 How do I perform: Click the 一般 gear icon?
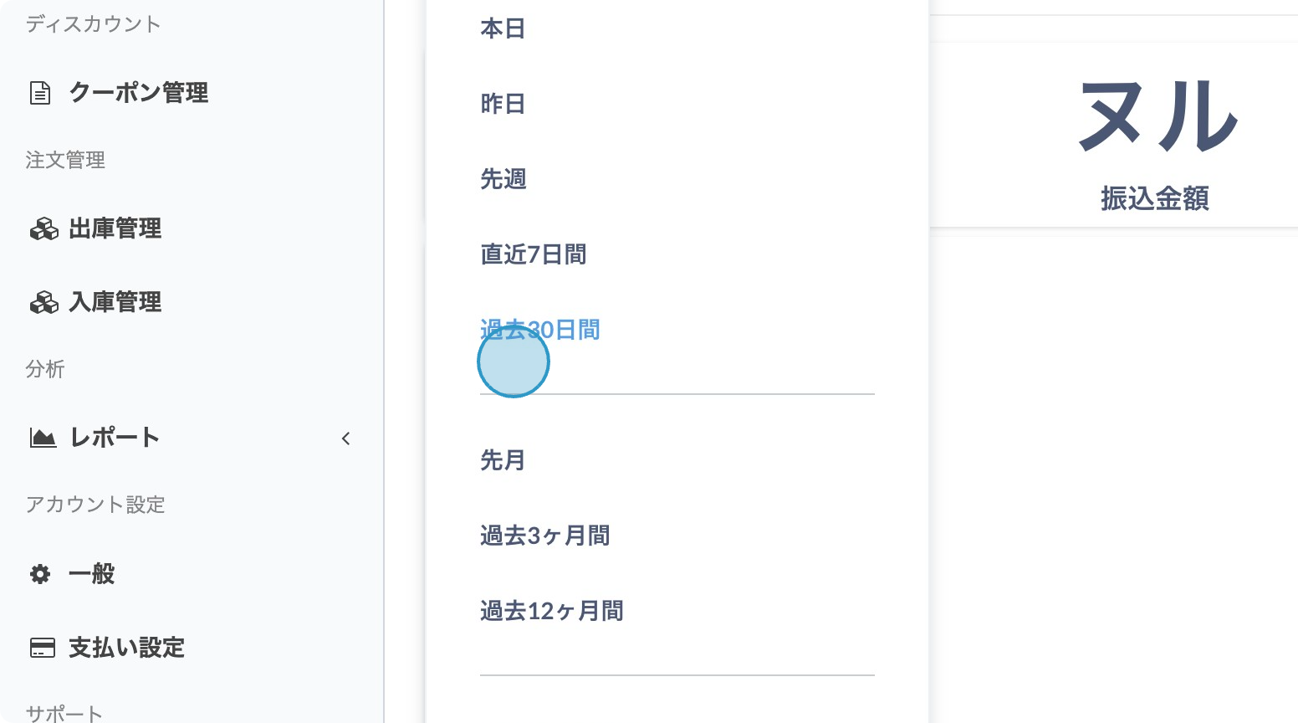(40, 574)
